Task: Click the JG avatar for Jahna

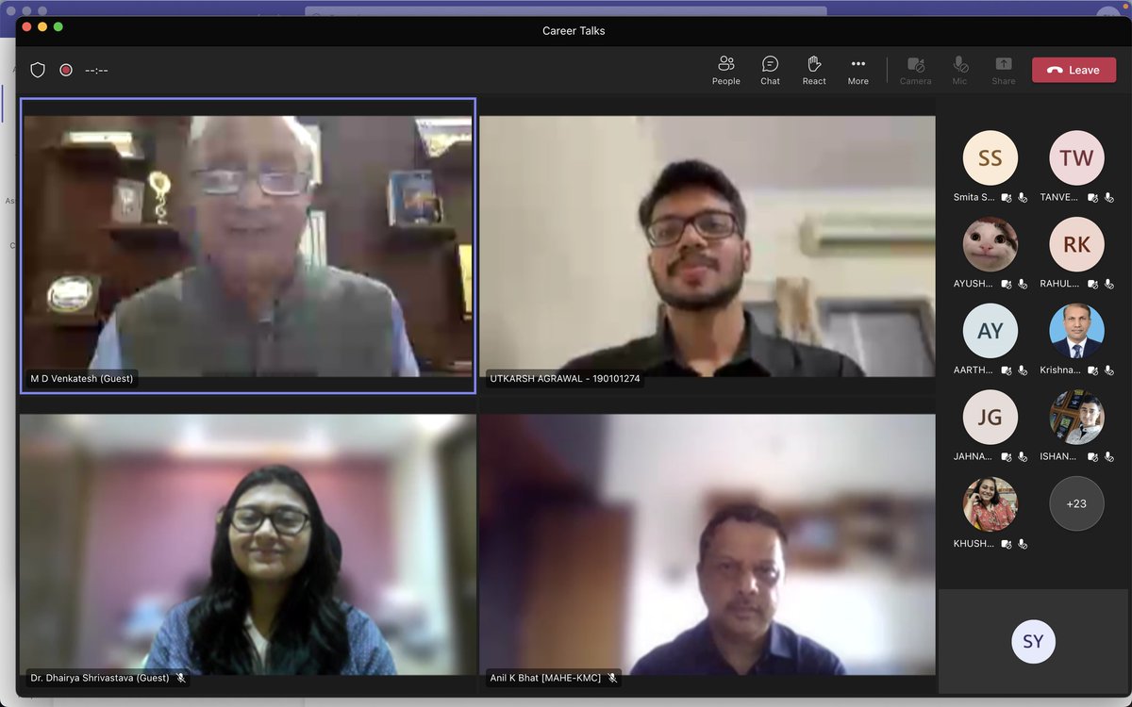Action: (990, 417)
